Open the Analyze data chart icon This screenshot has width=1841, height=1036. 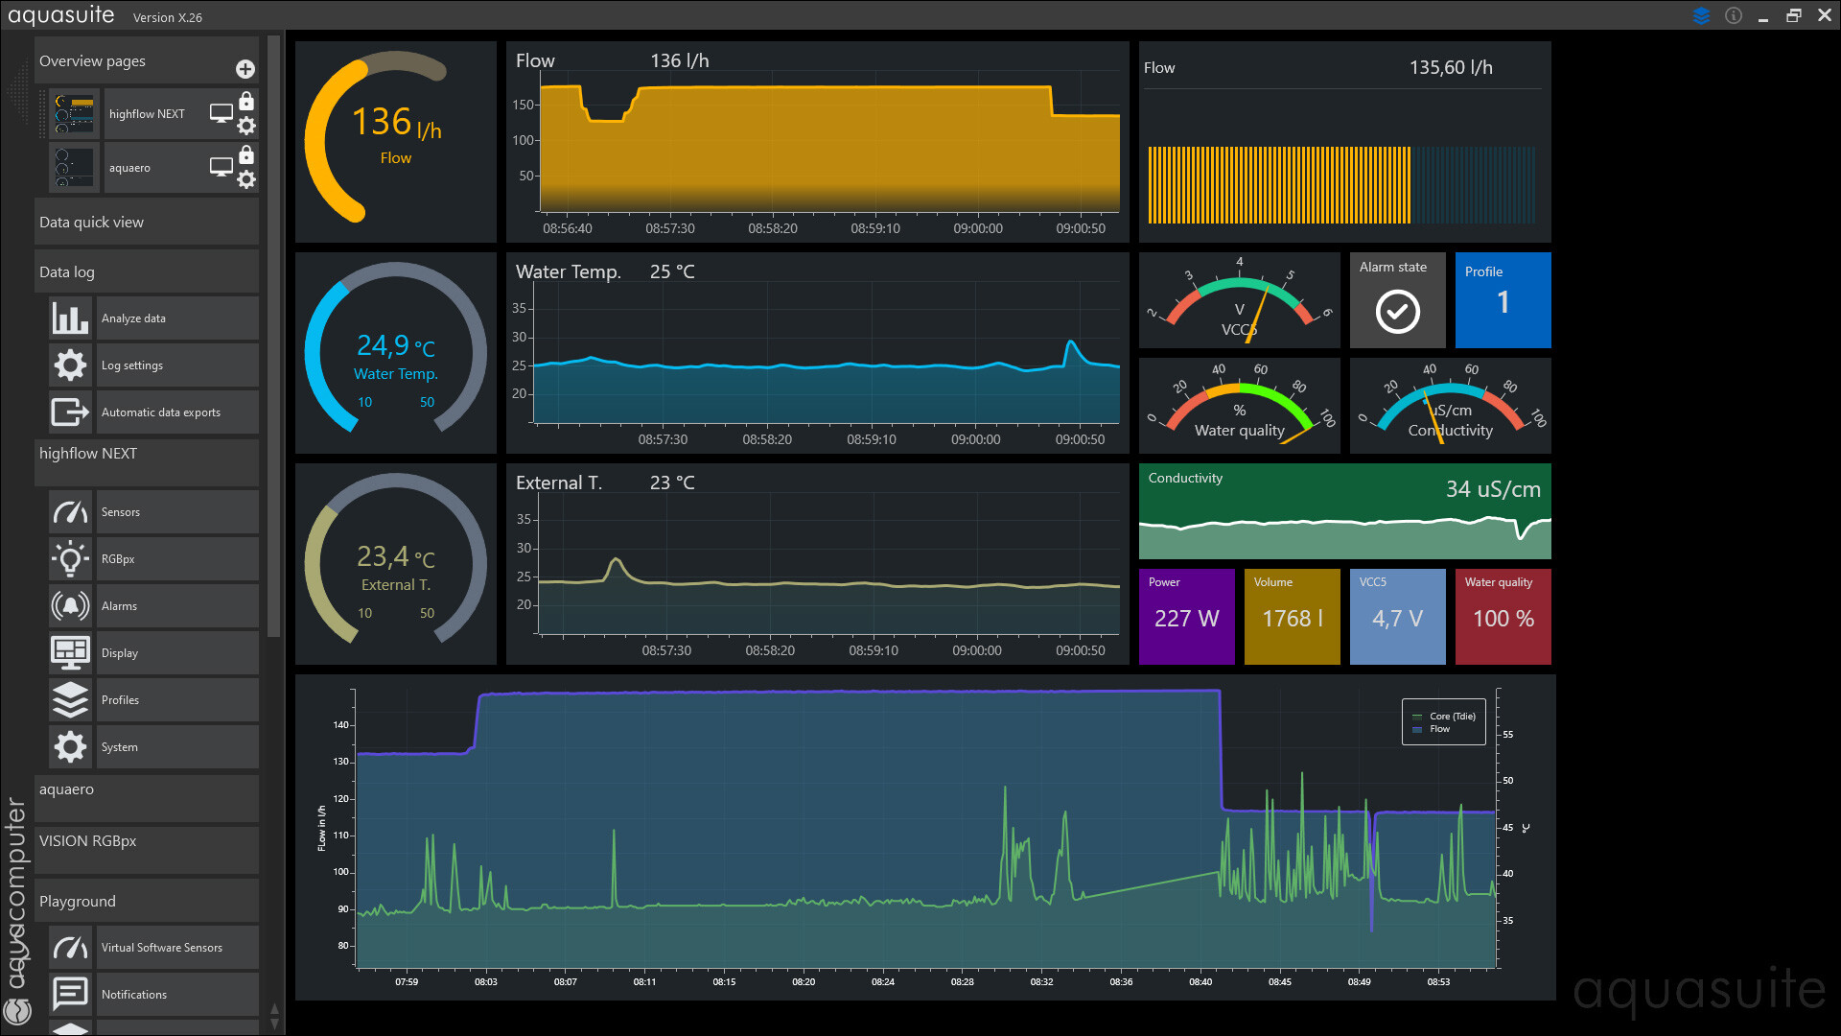pos(70,318)
